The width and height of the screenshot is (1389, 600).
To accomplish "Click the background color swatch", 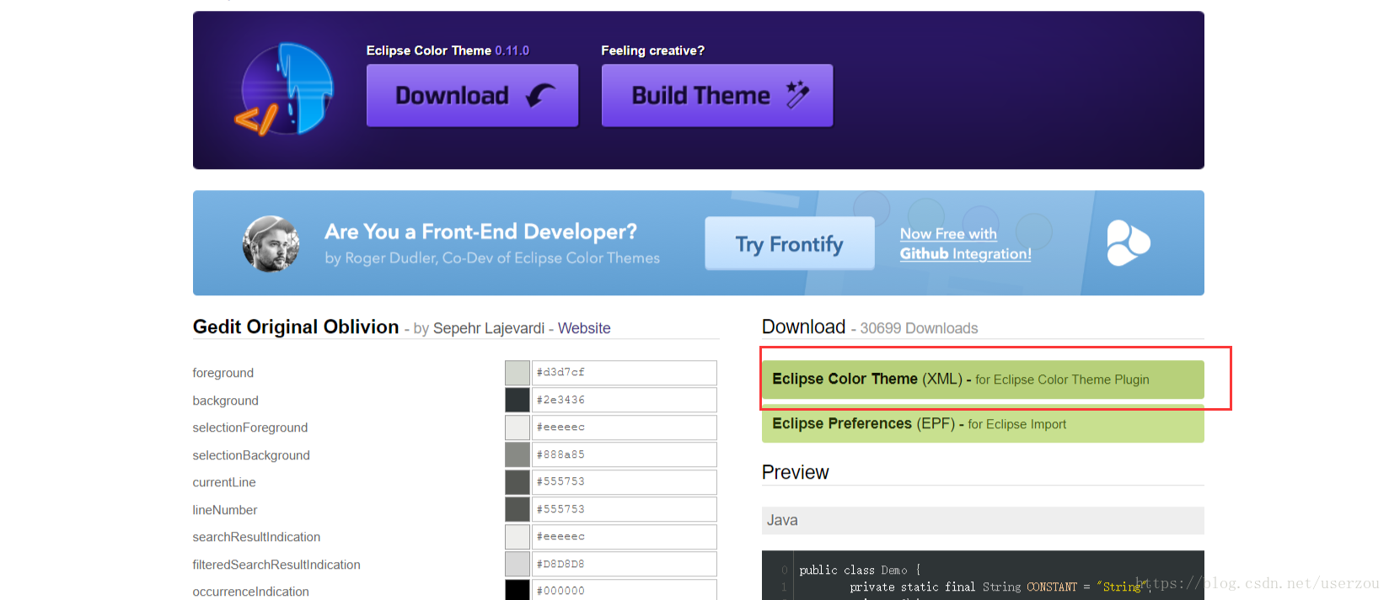I will [x=518, y=400].
